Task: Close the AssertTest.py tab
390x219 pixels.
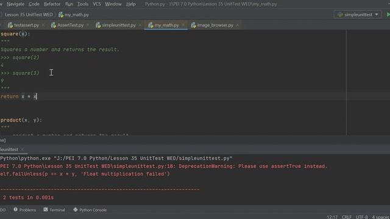Action: pyautogui.click(x=88, y=25)
